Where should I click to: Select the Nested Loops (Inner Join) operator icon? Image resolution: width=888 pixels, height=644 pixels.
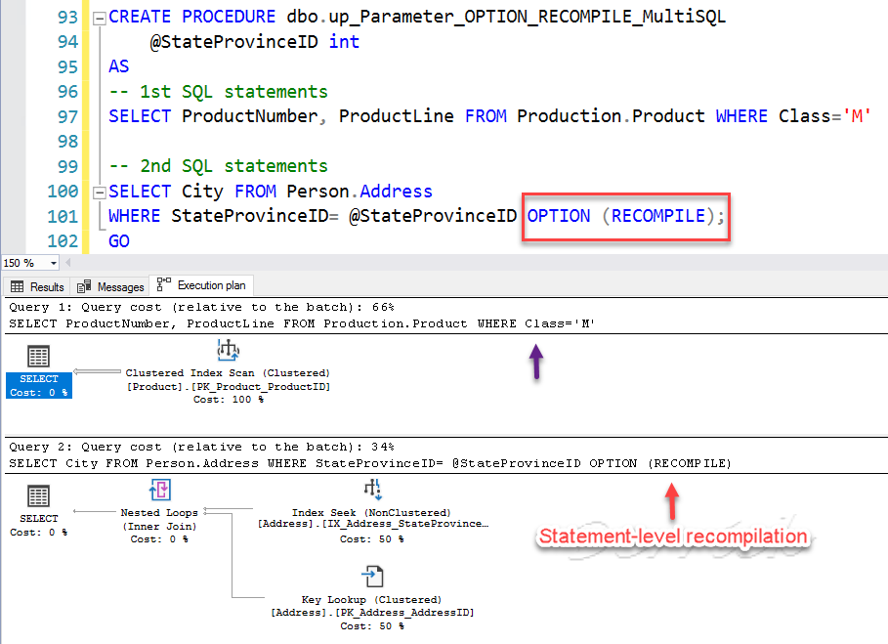pyautogui.click(x=159, y=489)
